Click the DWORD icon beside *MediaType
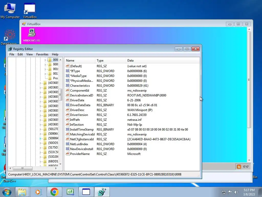The width and height of the screenshot is (262, 197). tap(68, 76)
